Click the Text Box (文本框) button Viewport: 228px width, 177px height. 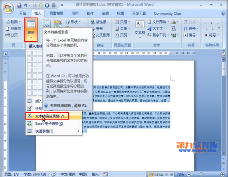tap(140, 29)
